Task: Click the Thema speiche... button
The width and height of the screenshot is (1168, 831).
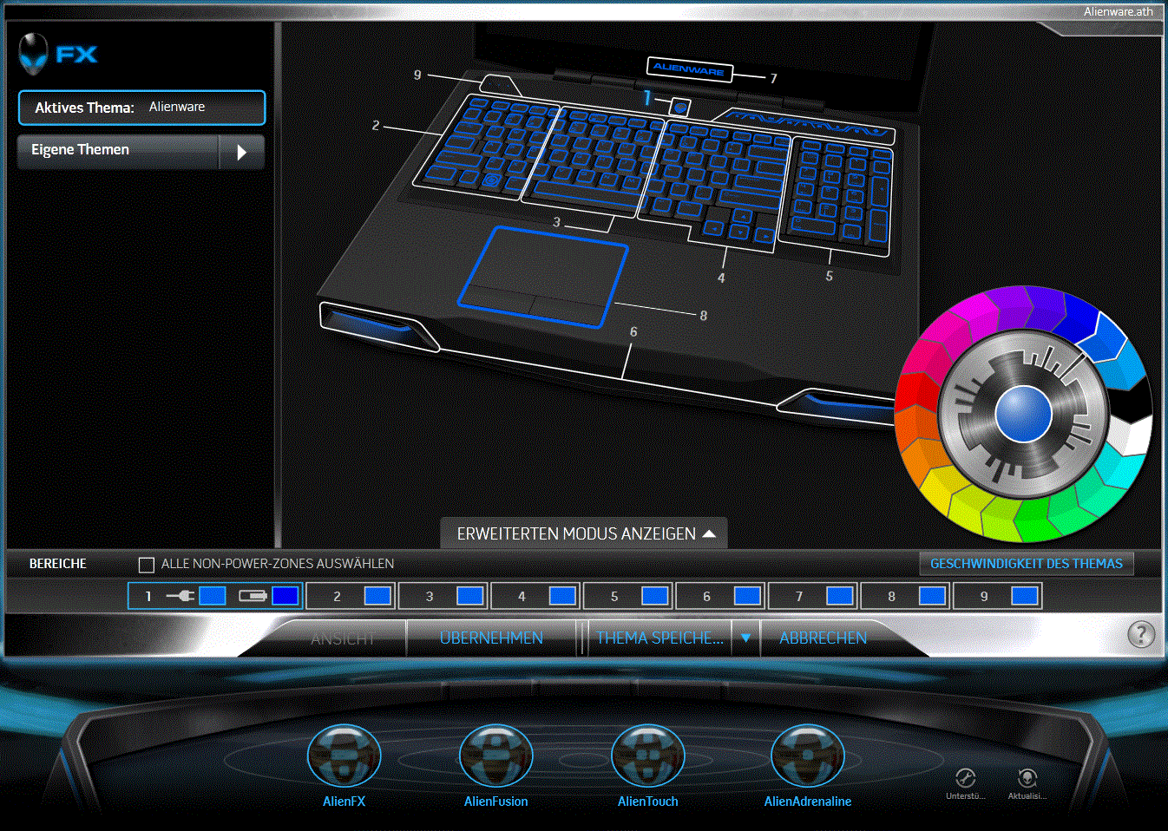Action: coord(659,638)
